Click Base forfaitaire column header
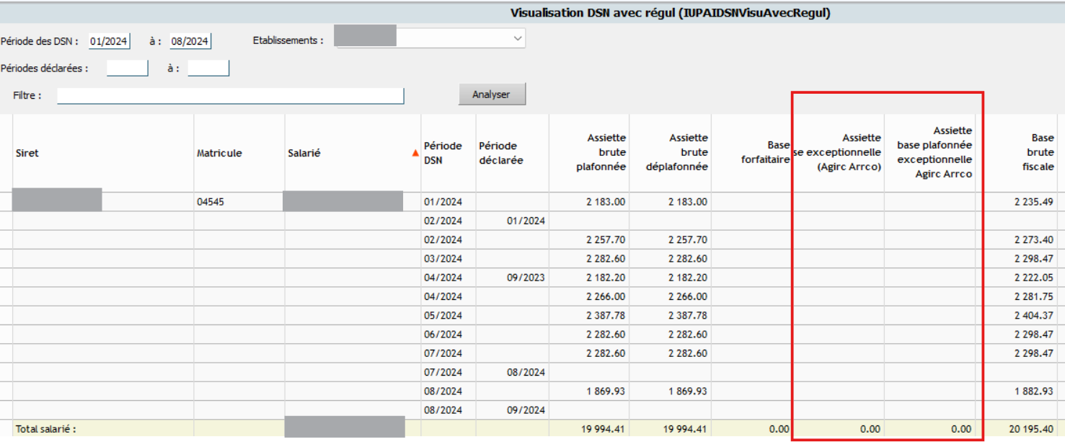This screenshot has width=1065, height=442. (x=766, y=153)
